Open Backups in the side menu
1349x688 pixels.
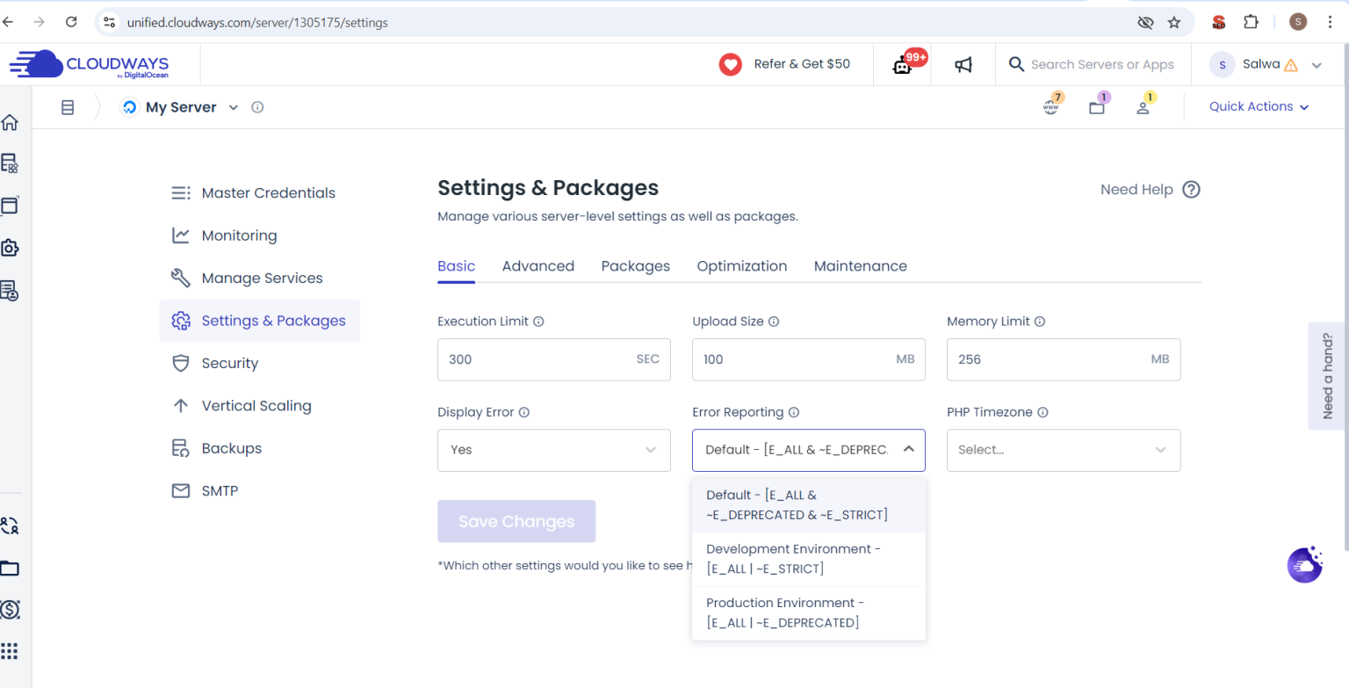260,448
